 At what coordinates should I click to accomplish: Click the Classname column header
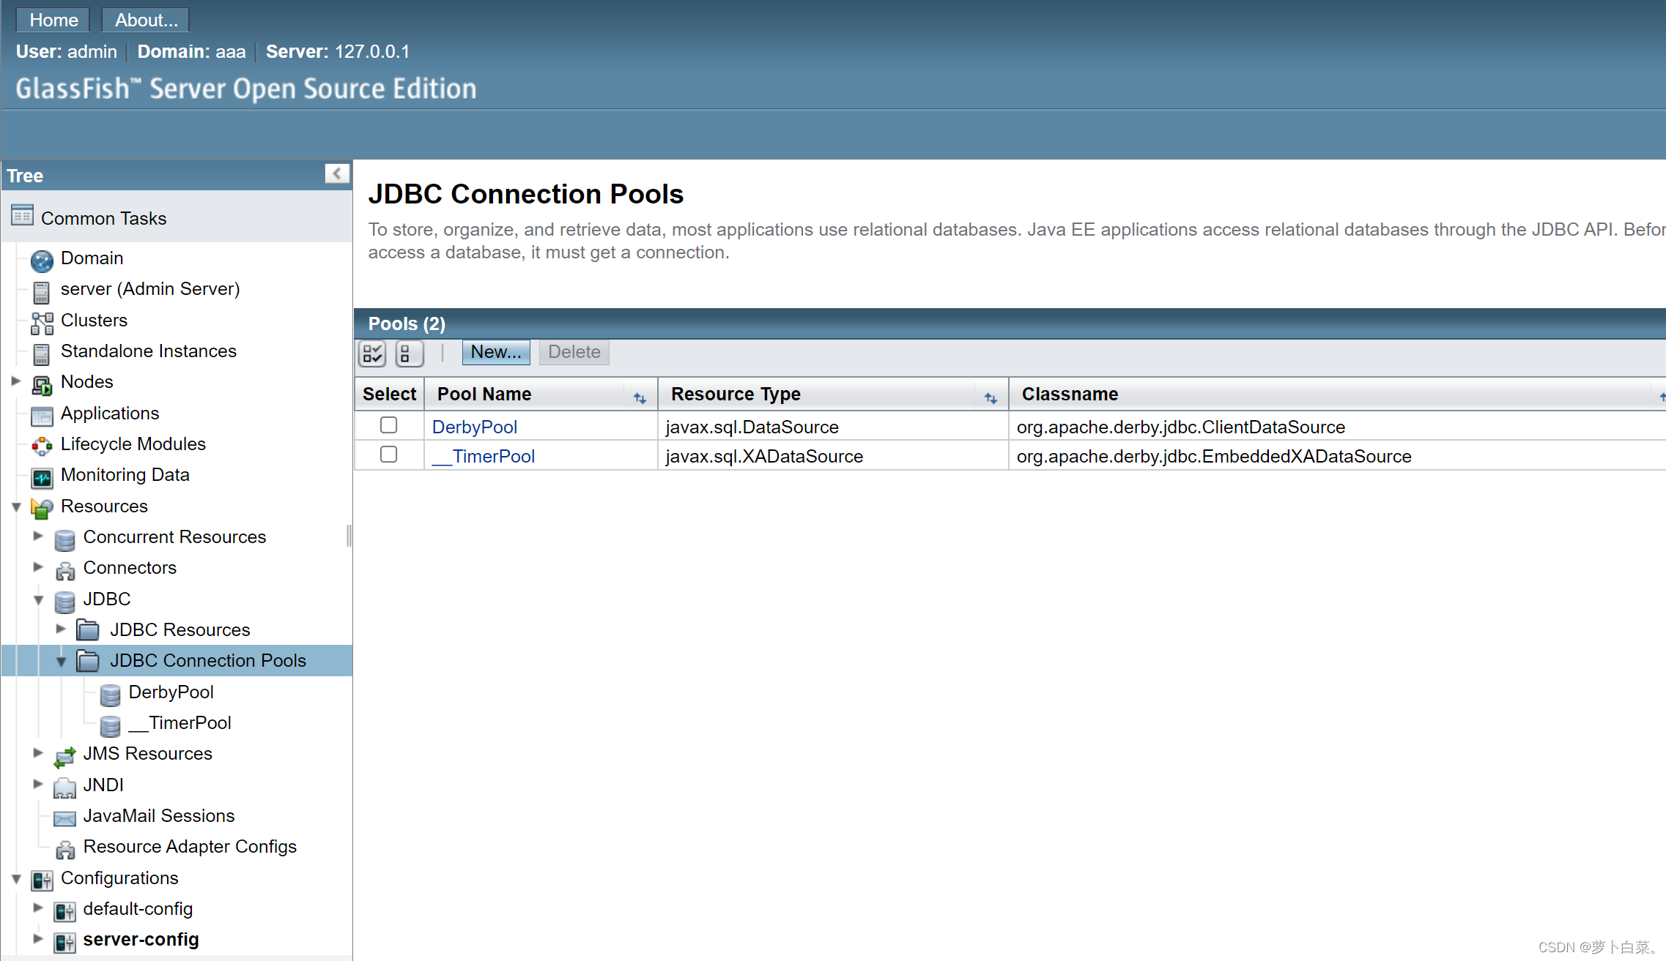tap(1070, 394)
